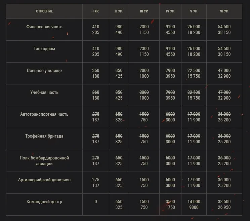Click Командный центр level I value 0

[x=96, y=201]
